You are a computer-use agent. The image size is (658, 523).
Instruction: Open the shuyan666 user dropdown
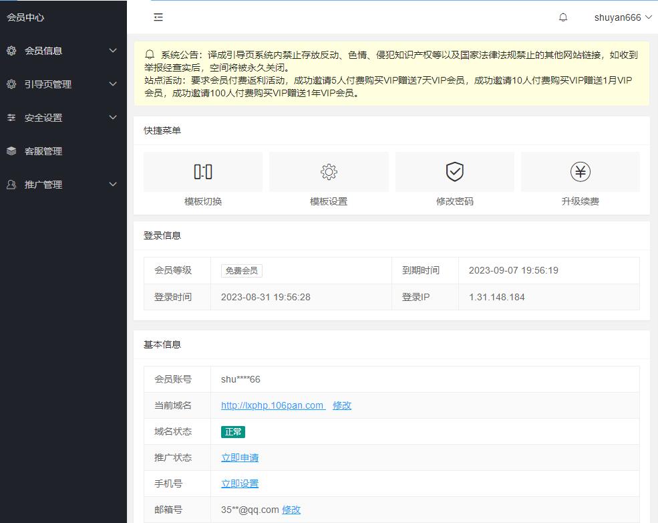pos(623,17)
